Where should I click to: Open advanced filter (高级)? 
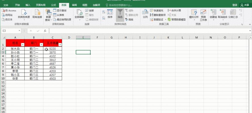[x=129, y=19]
